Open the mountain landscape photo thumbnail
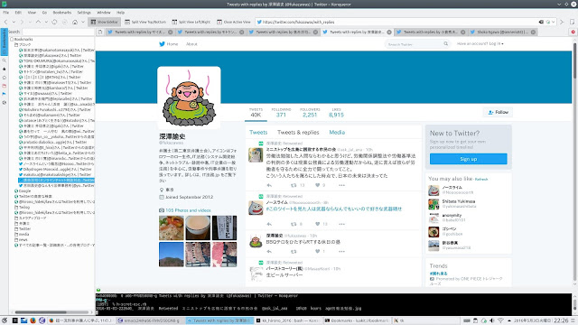This screenshot has height=325, width=578. tap(172, 255)
